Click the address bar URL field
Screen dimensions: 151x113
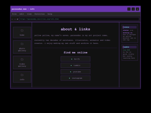tap(79, 19)
